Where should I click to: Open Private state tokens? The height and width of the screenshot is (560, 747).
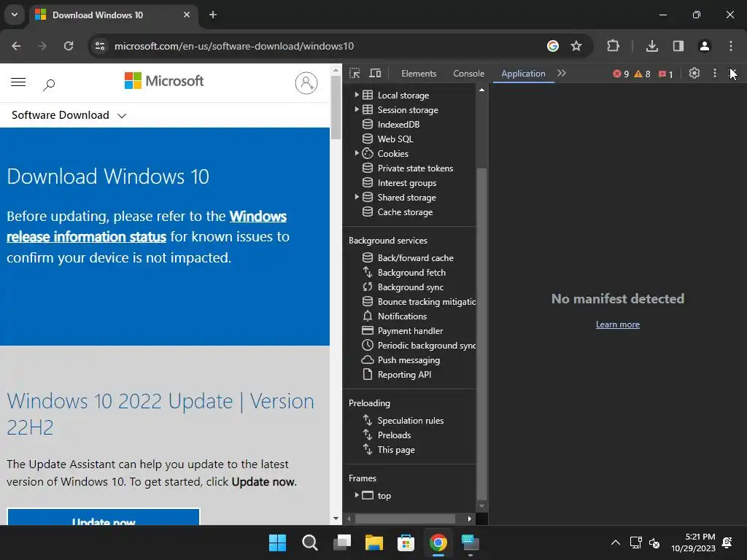pos(415,168)
